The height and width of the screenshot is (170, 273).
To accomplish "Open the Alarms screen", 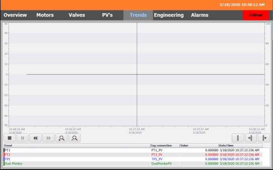I will [x=200, y=15].
